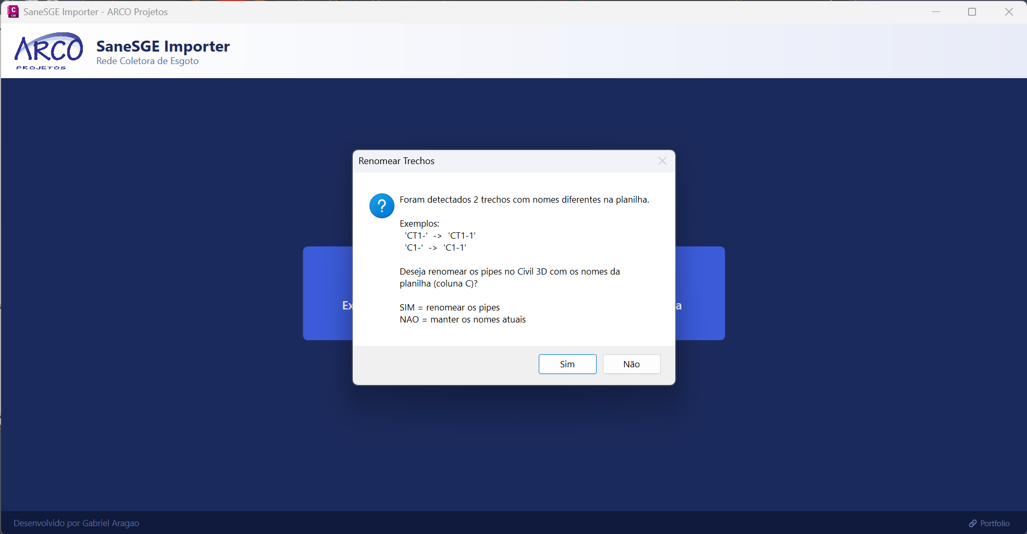The height and width of the screenshot is (534, 1027).
Task: Click the Desenvolvido por Gabriel Aragao text
Action: click(76, 523)
